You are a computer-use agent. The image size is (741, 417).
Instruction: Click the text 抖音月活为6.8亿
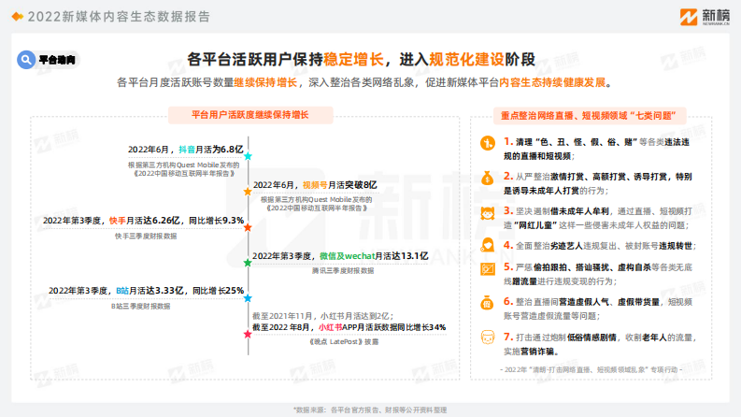pyautogui.click(x=211, y=150)
